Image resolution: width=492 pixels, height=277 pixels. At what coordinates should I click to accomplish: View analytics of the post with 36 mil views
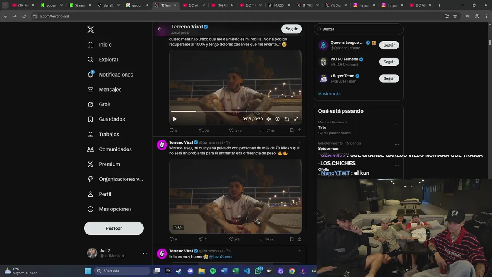pos(267,239)
